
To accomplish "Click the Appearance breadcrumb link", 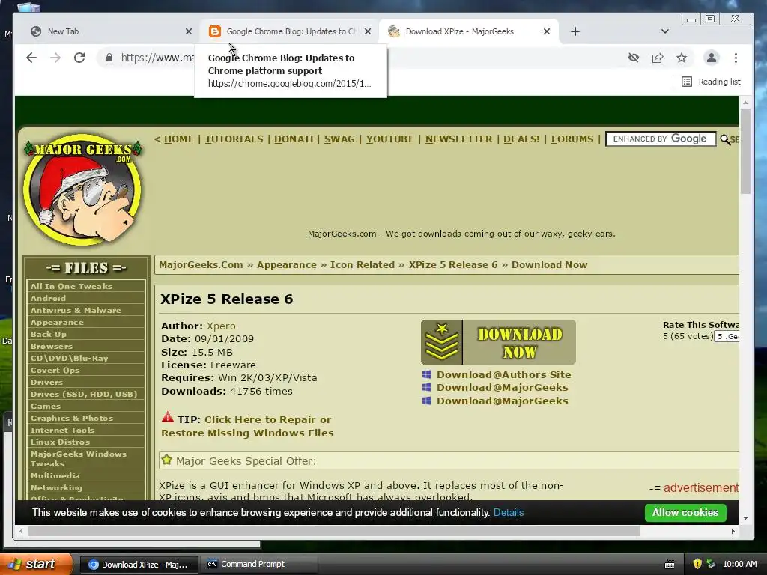I will click(287, 264).
